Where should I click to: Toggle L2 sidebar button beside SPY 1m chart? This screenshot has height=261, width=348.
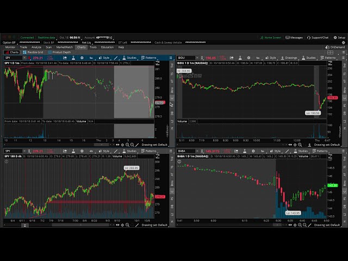coord(172,121)
